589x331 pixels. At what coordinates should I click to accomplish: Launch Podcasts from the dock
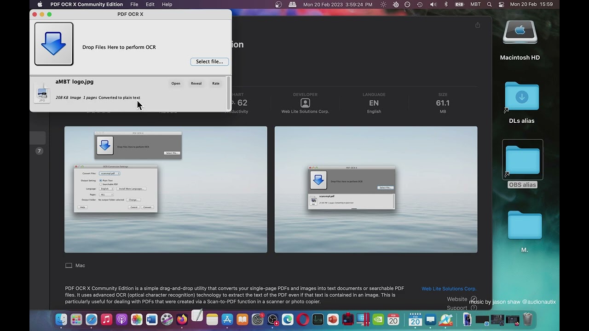tap(121, 319)
